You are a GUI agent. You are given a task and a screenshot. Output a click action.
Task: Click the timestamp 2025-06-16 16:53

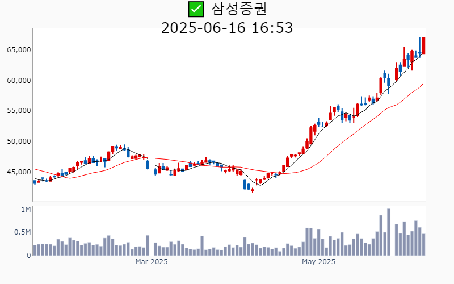pos(227,28)
